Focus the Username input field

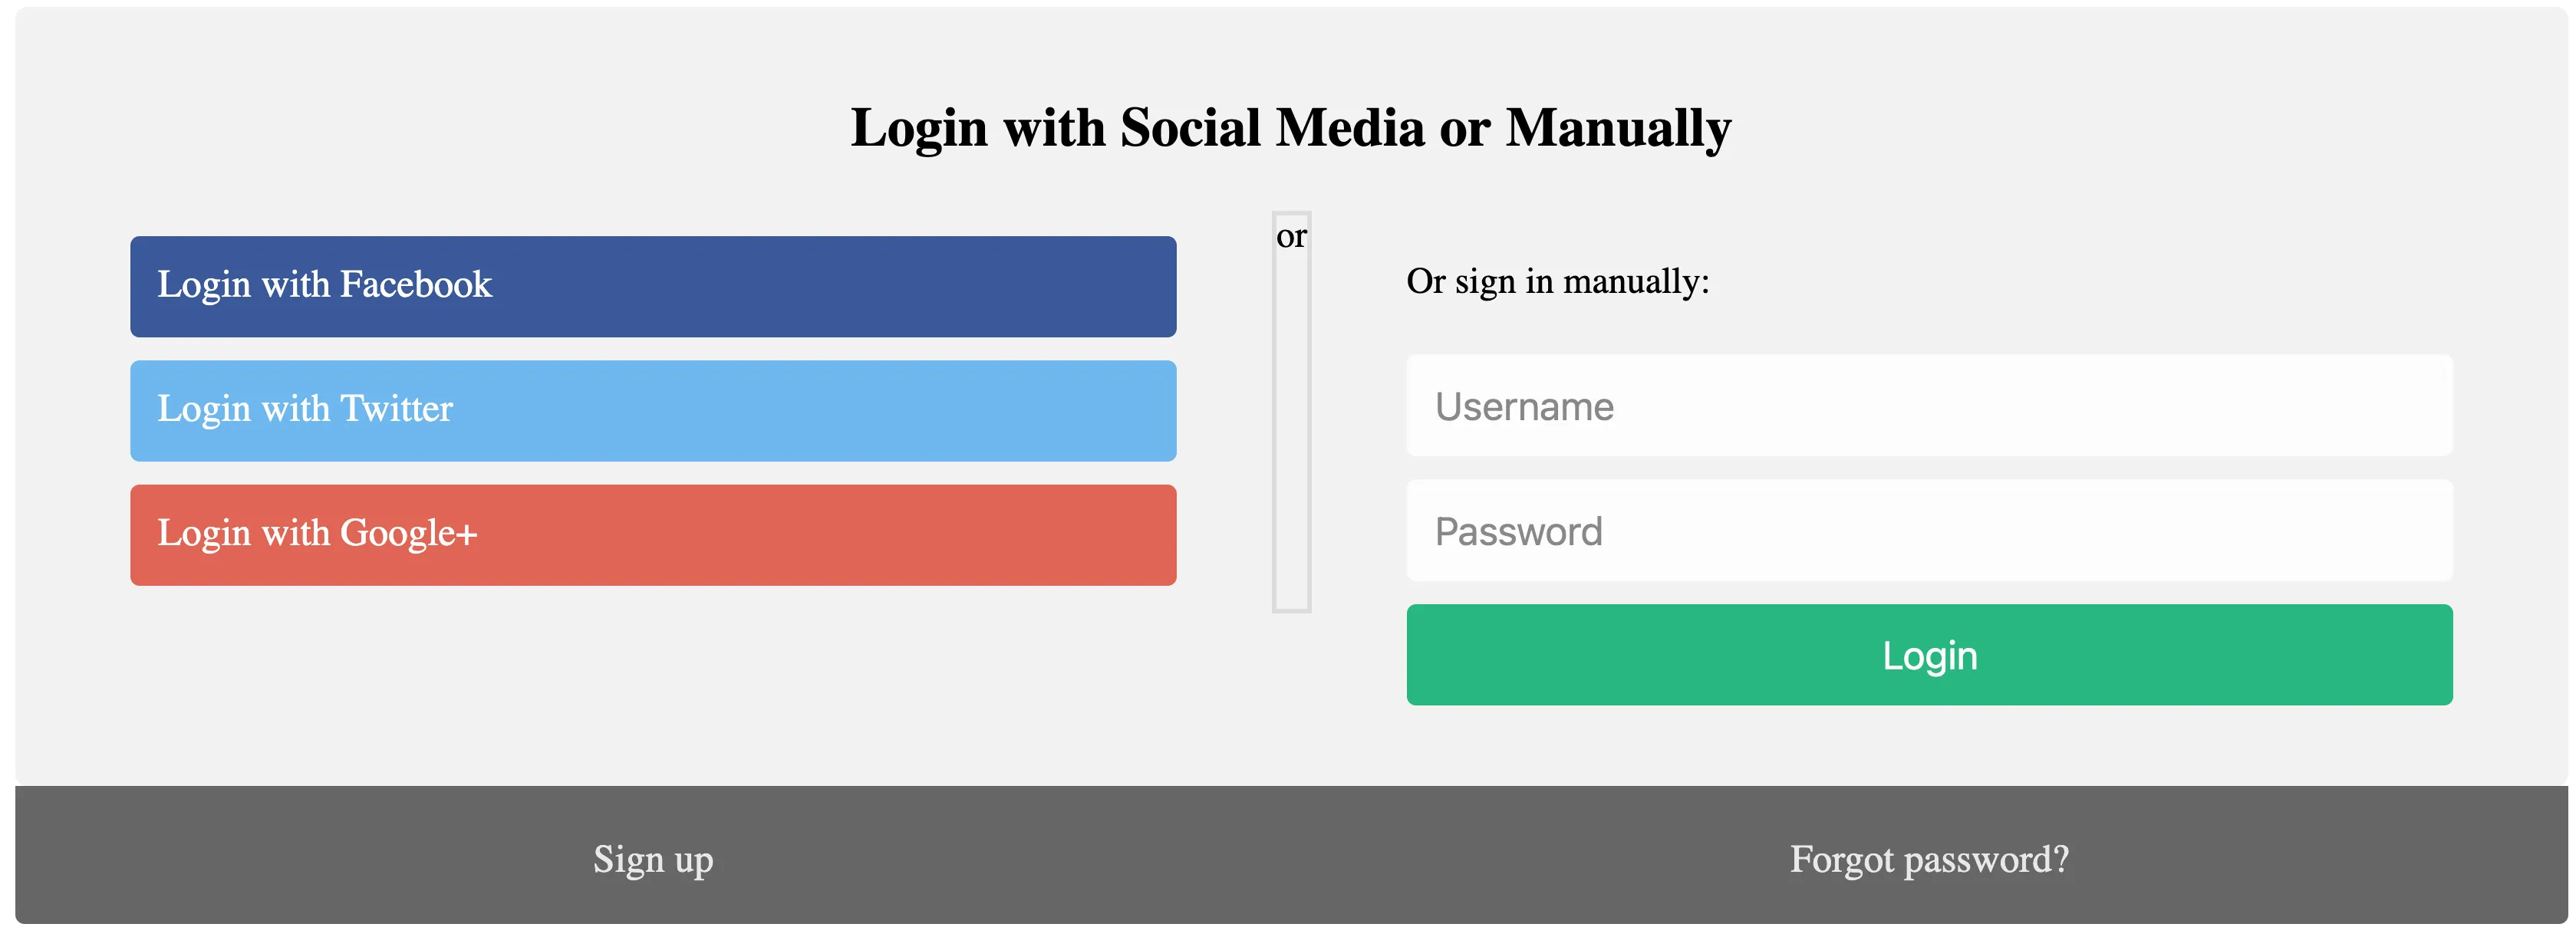click(x=1928, y=406)
